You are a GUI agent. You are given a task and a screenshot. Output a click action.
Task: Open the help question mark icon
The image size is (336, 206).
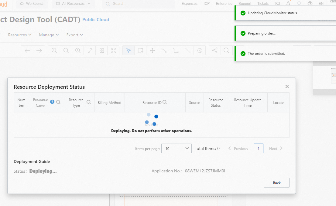tap(310, 4)
